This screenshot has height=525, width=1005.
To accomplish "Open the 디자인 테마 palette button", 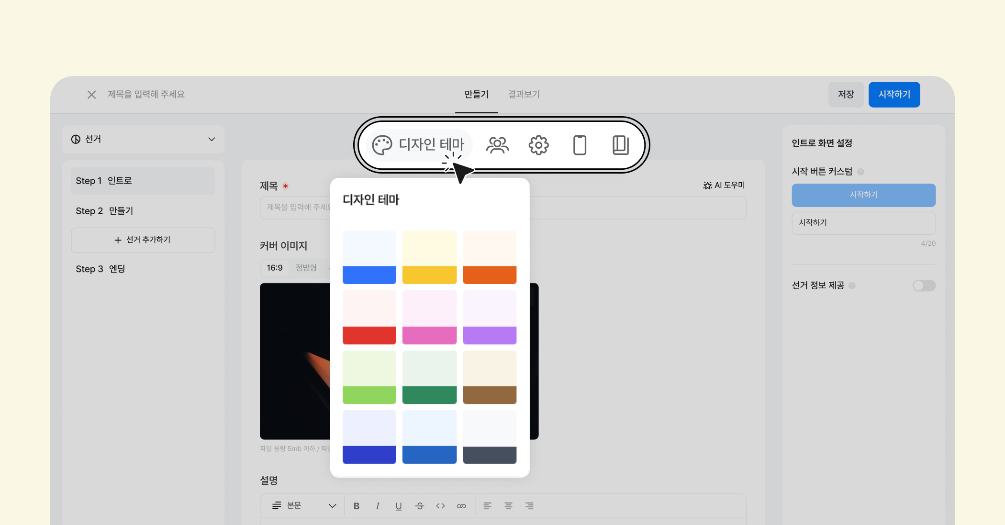I will (x=419, y=144).
